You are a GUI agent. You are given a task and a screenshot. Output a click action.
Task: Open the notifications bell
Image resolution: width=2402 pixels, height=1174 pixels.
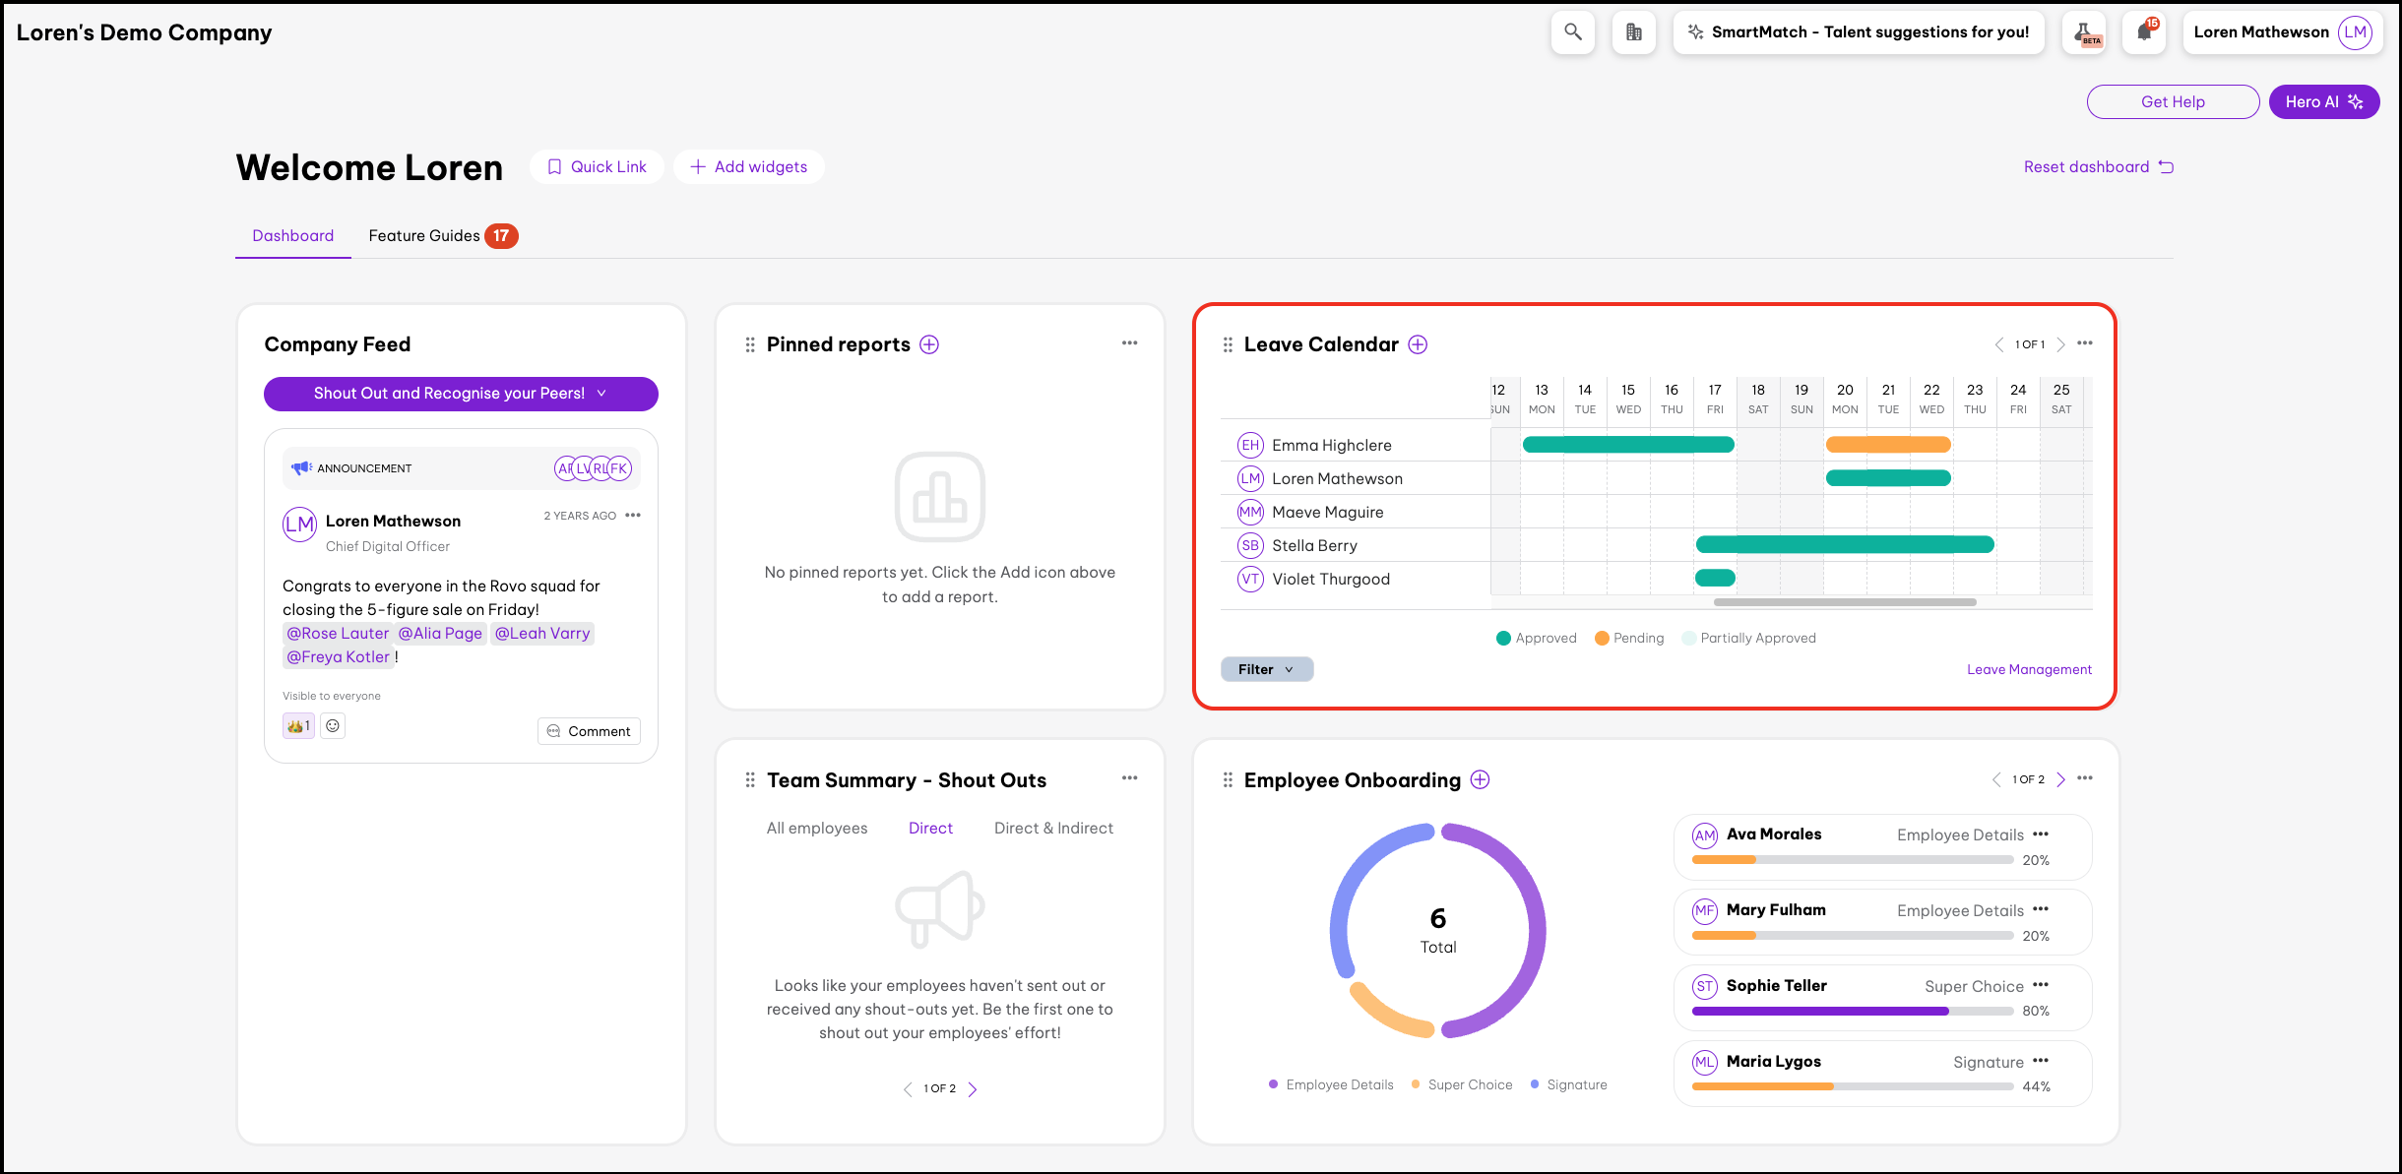click(x=2144, y=32)
